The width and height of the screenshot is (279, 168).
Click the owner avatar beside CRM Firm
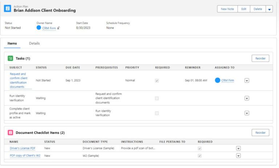(39, 28)
